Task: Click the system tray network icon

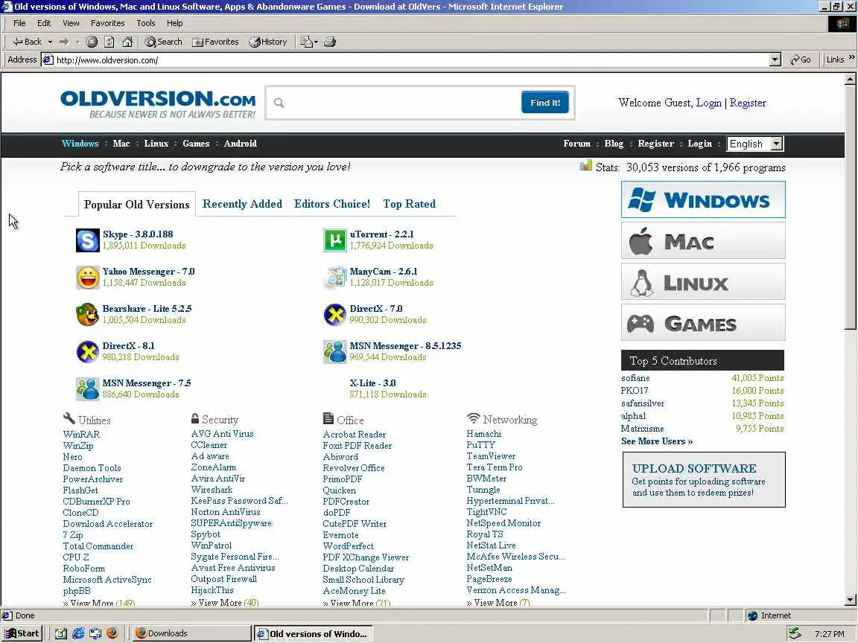Action: click(795, 634)
